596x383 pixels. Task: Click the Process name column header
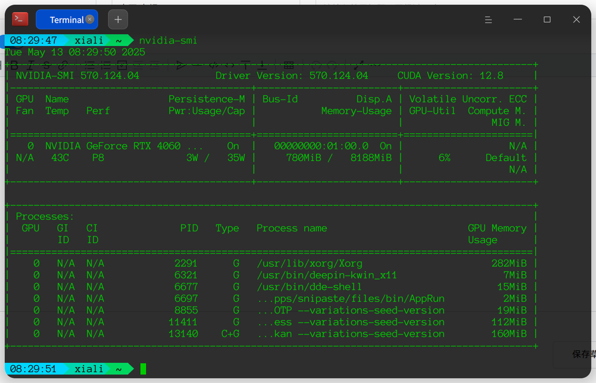coord(292,228)
